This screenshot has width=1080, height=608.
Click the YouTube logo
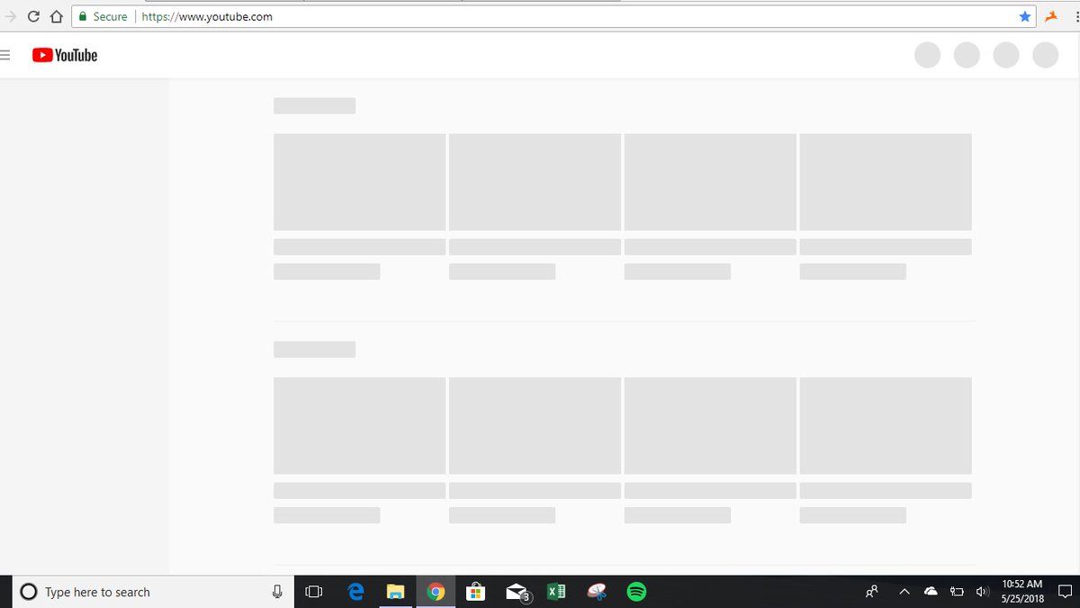click(x=65, y=55)
